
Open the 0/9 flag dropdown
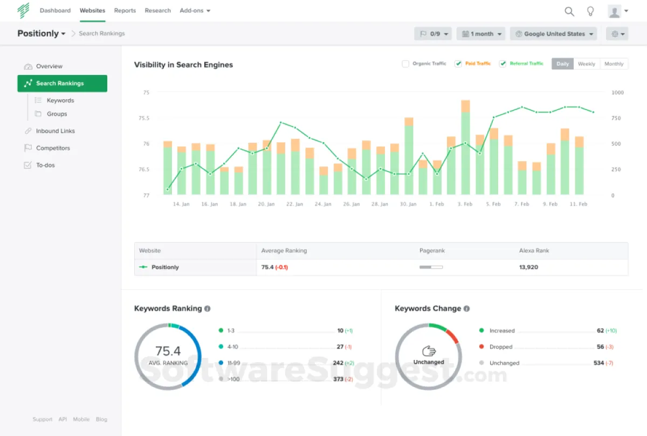(433, 34)
